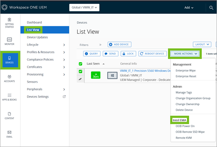Click the Add Device button
This screenshot has height=147, width=217.
[119, 44]
